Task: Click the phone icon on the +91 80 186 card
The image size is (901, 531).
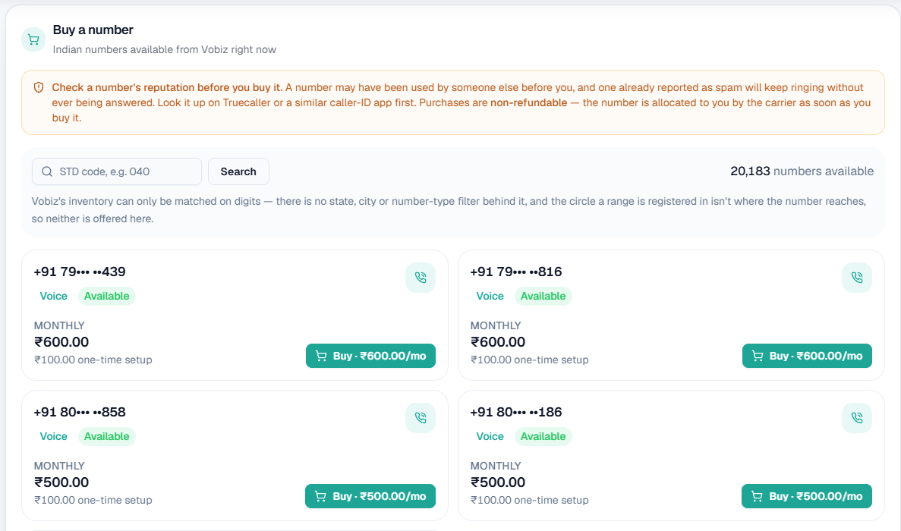Action: [x=857, y=418]
